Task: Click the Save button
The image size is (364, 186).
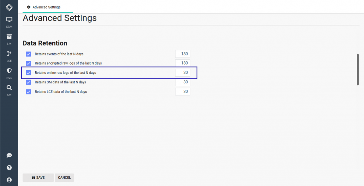Action: coord(38,177)
